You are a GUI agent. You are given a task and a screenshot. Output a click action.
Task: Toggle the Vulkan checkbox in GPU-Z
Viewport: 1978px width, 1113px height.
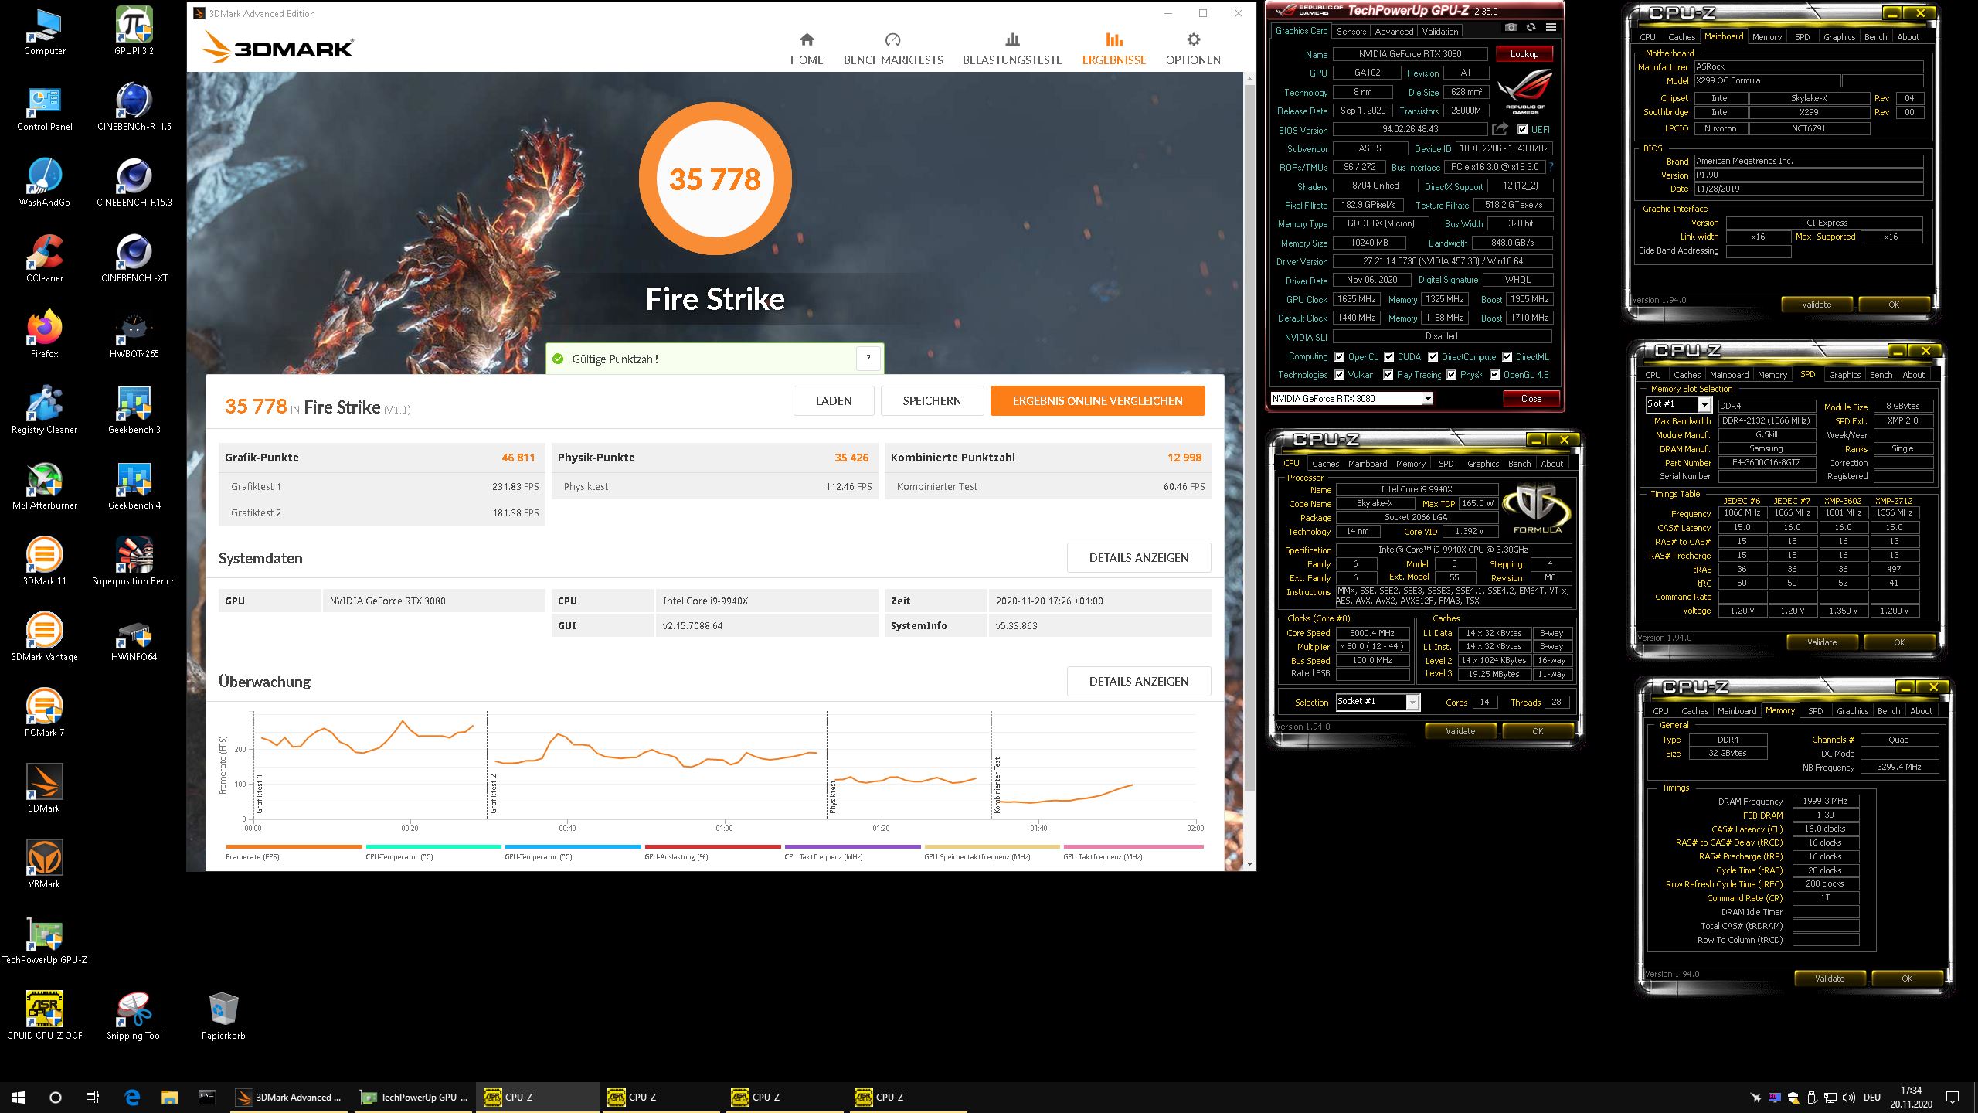click(1340, 375)
